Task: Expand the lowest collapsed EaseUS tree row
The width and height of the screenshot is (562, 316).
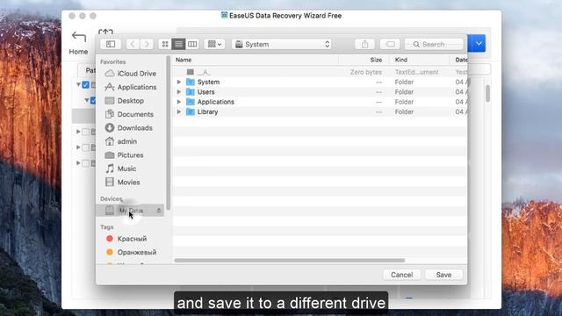Action: (x=78, y=163)
